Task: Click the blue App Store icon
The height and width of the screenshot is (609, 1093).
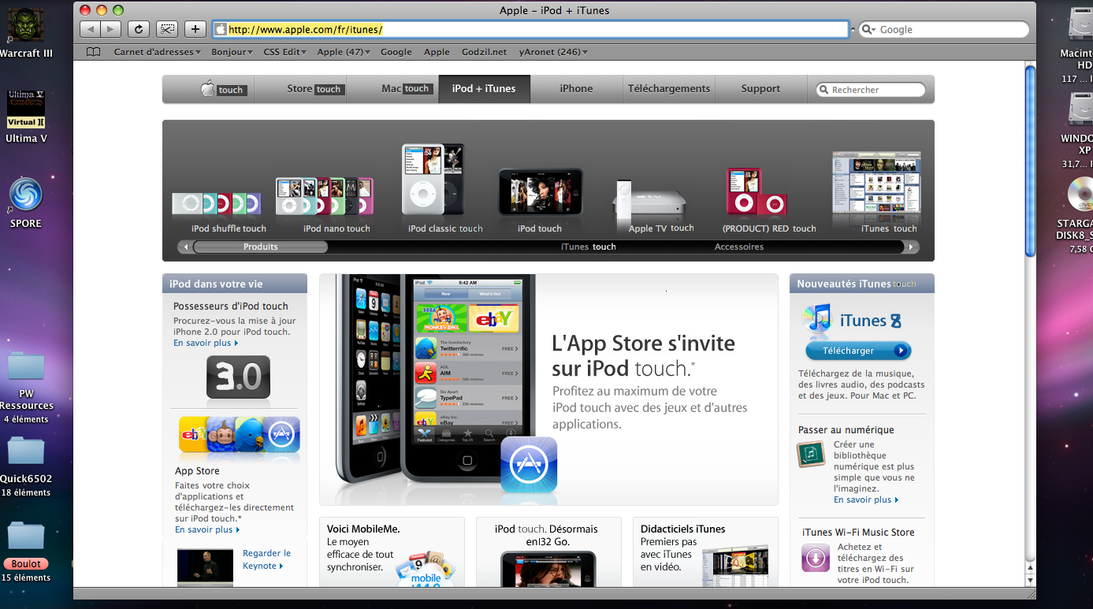Action: (x=529, y=466)
